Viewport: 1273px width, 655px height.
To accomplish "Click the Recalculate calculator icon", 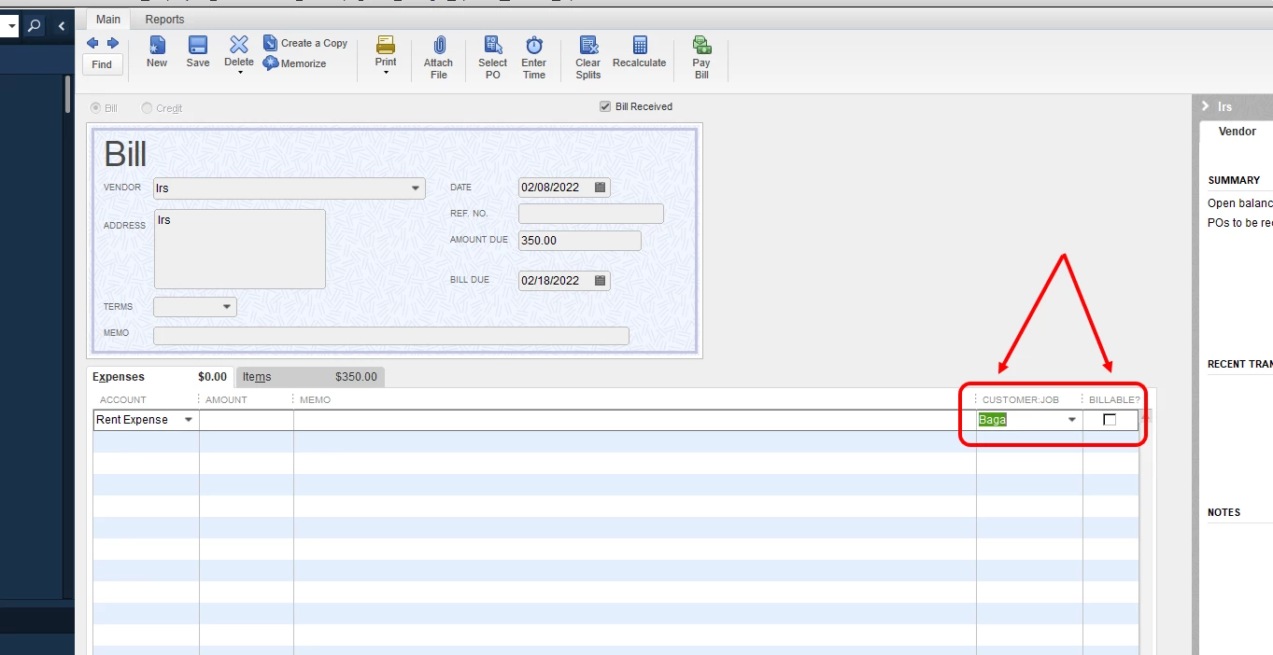I will [x=640, y=45].
